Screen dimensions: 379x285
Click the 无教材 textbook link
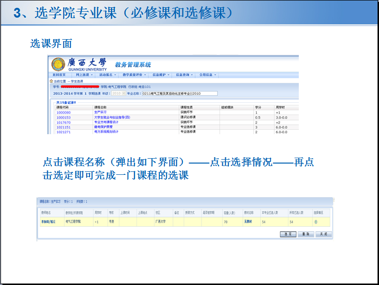point(248,221)
